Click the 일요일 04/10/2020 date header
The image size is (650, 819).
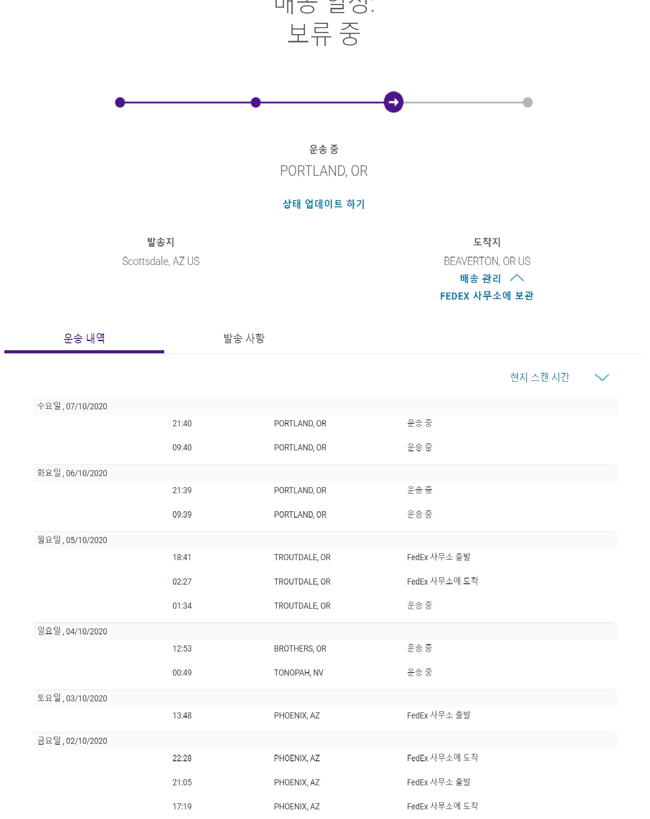tap(72, 631)
